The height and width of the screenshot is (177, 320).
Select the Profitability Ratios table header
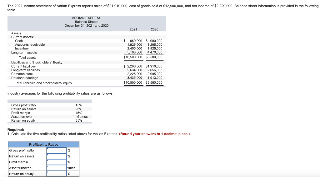pos(44,144)
